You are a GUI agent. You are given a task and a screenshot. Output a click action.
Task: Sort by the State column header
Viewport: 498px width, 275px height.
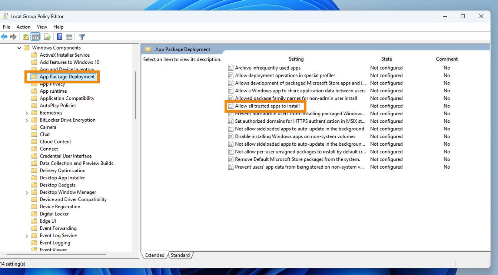(x=386, y=59)
